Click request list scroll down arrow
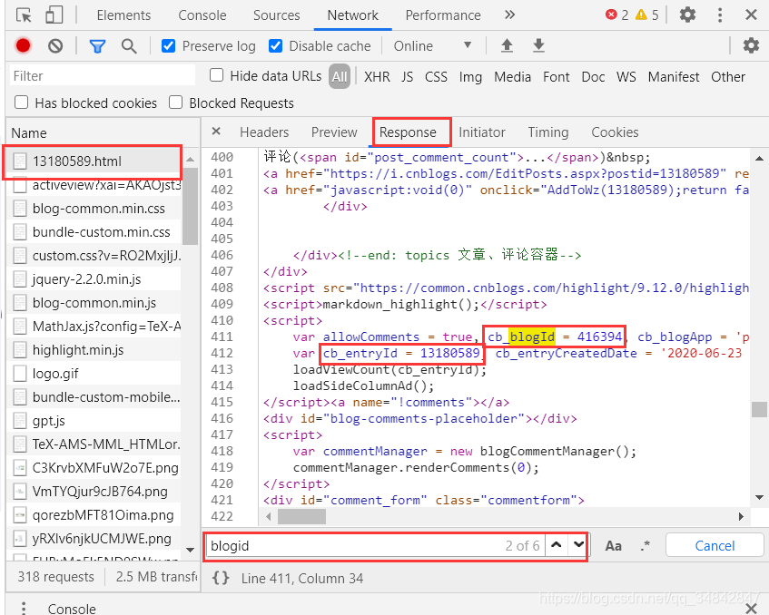 click(x=191, y=550)
